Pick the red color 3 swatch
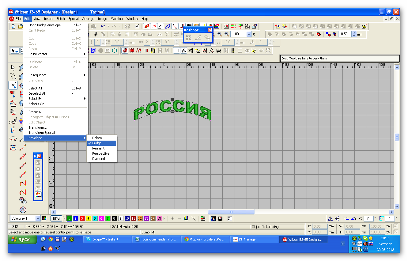This screenshot has width=408, height=261. (82, 218)
